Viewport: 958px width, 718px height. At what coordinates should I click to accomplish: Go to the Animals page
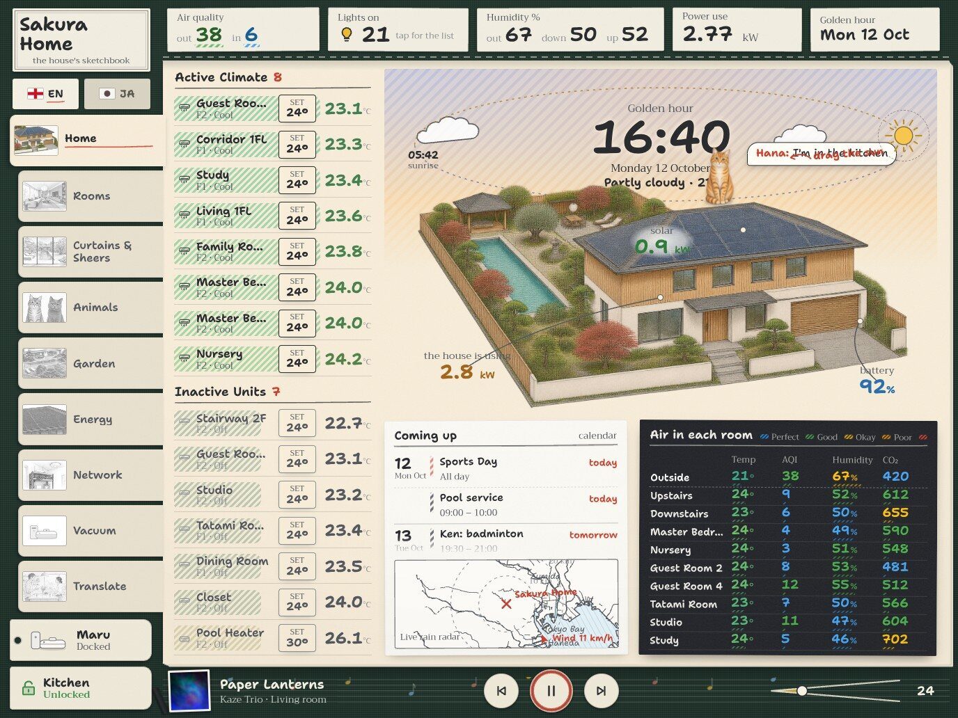click(x=91, y=308)
